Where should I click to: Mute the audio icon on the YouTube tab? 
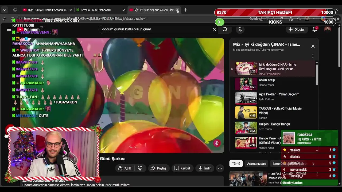pyautogui.click(x=137, y=10)
